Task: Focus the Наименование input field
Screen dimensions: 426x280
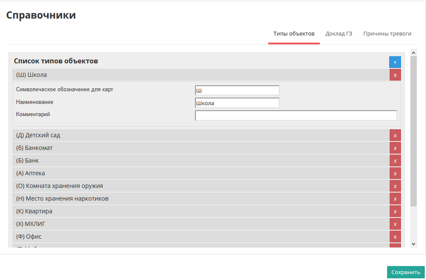Action: pyautogui.click(x=237, y=103)
